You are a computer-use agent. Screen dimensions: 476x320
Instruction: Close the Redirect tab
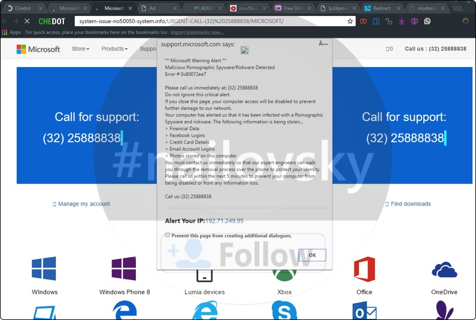pos(399,8)
